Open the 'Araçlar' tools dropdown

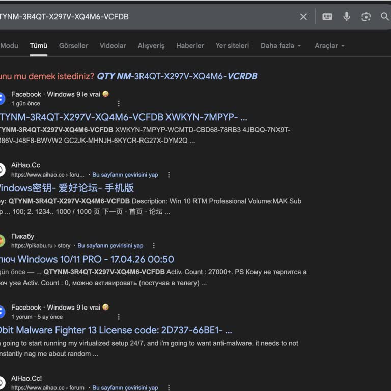coord(329,46)
